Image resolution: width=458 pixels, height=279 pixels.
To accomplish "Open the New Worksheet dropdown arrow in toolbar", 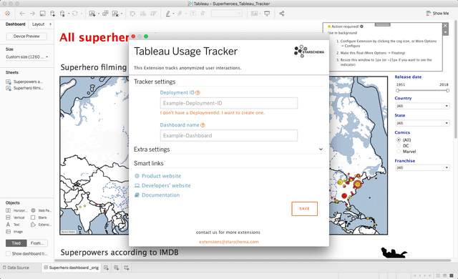I will coord(99,14).
